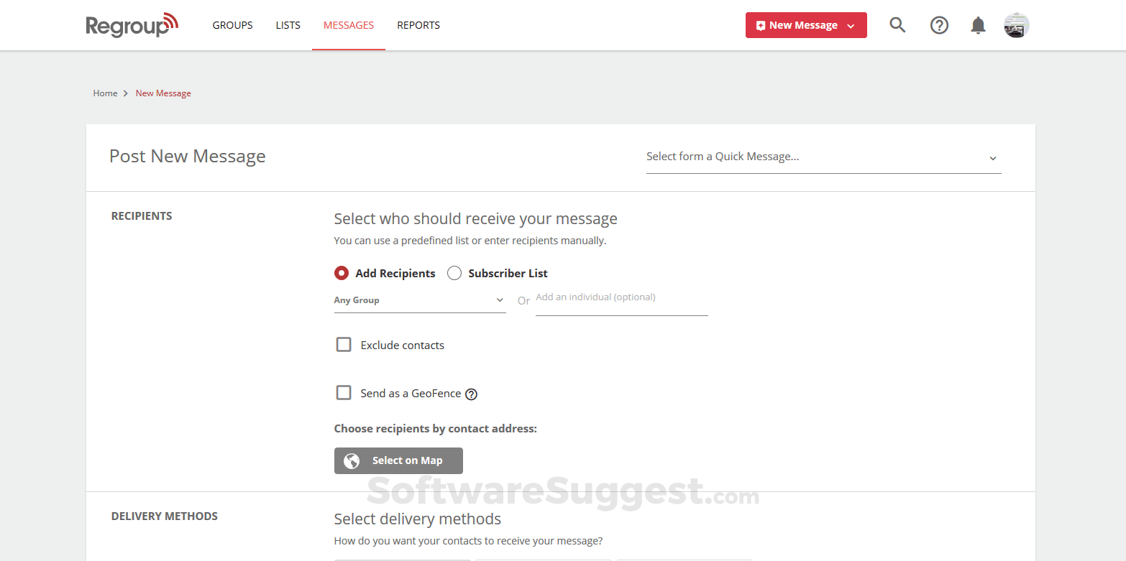
Task: Select the Add Recipients radio button
Action: point(342,273)
